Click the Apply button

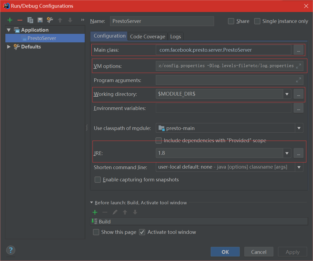click(x=292, y=252)
